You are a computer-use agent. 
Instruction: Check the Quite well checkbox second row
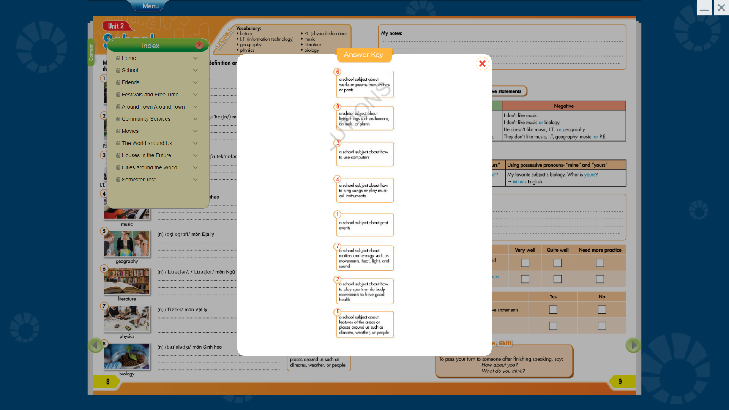[x=558, y=279]
